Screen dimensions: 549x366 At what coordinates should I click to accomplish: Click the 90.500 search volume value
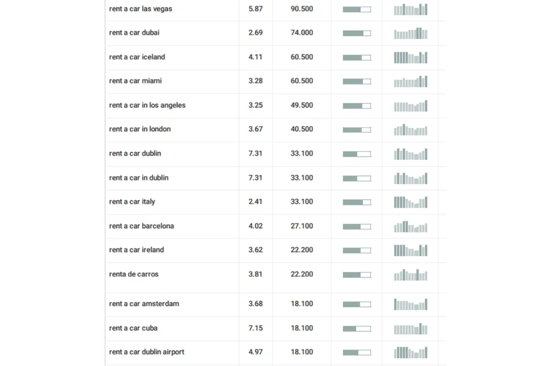point(302,9)
